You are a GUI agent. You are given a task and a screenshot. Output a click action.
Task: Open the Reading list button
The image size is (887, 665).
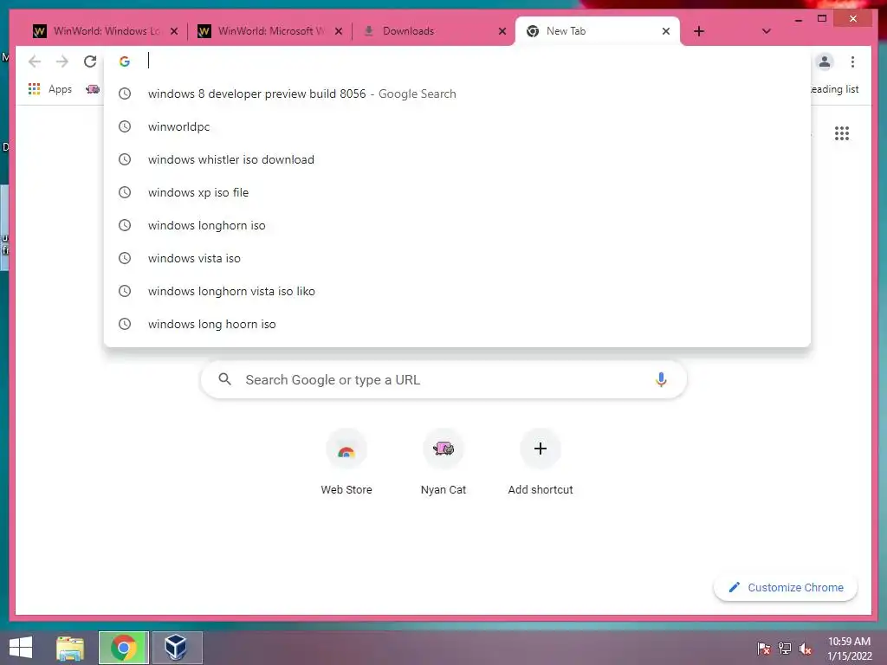tap(835, 89)
